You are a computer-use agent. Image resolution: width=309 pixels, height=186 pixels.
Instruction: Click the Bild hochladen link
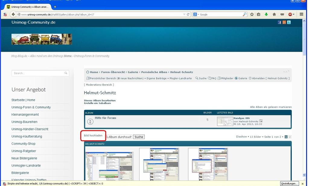point(93,136)
